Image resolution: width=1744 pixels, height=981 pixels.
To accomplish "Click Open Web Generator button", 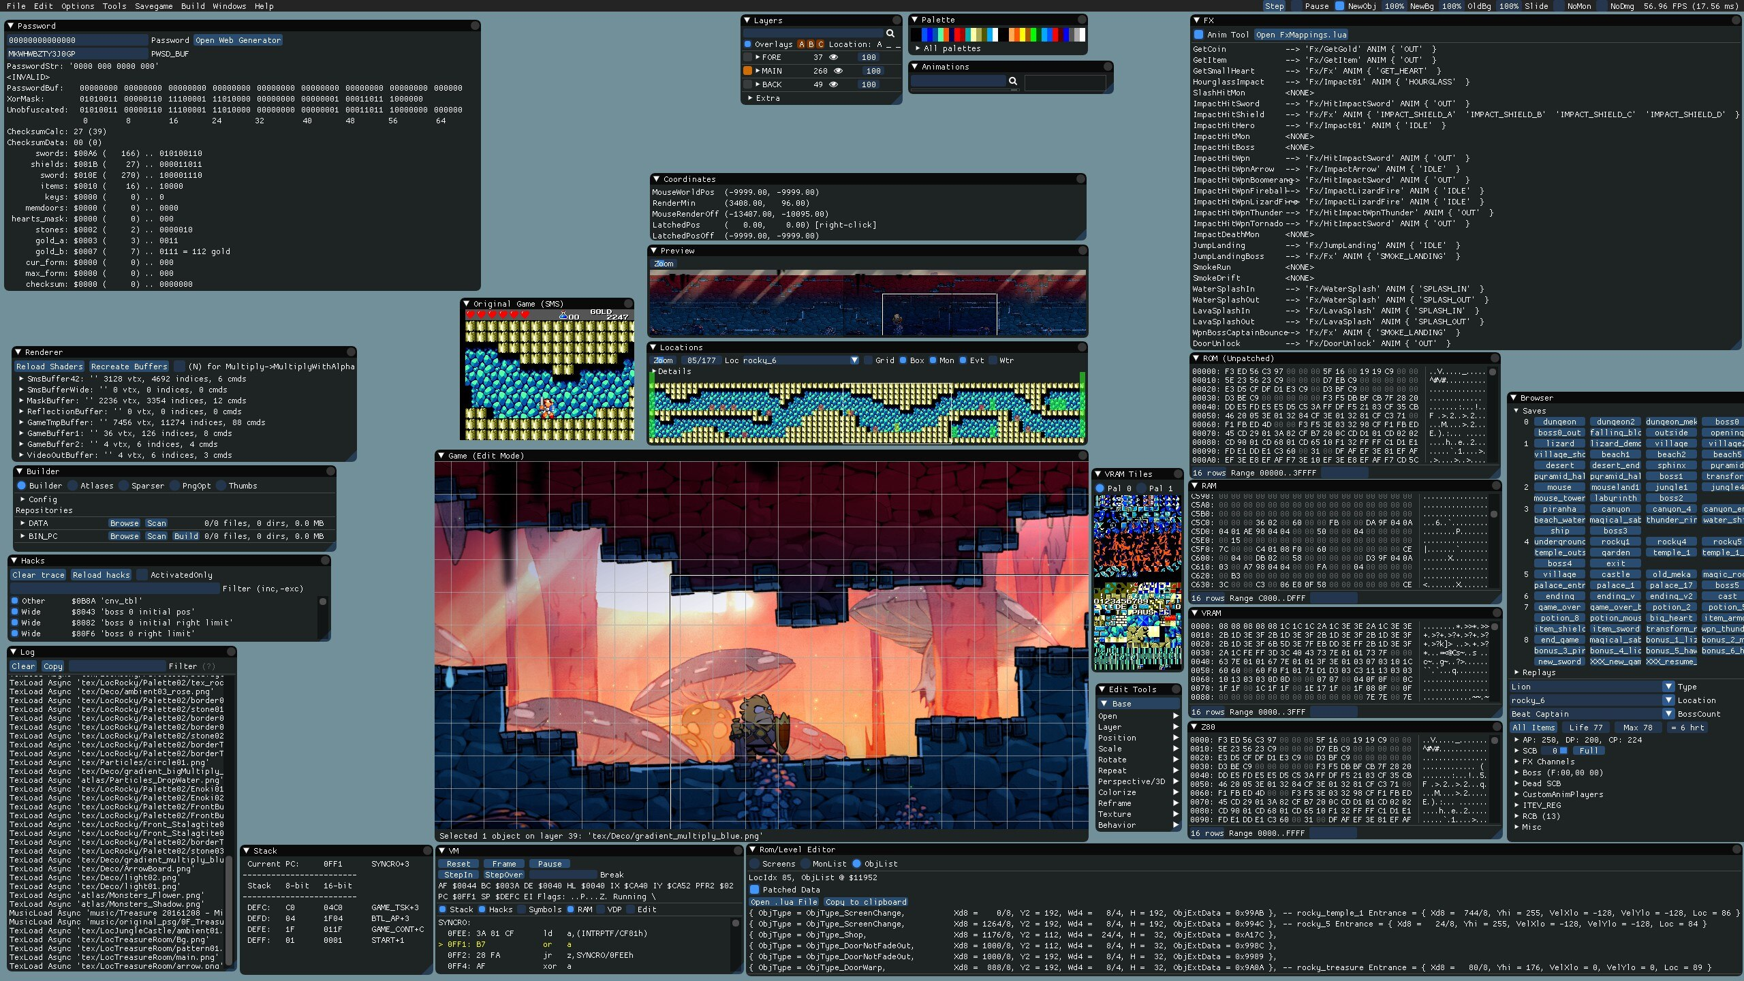I will point(238,40).
